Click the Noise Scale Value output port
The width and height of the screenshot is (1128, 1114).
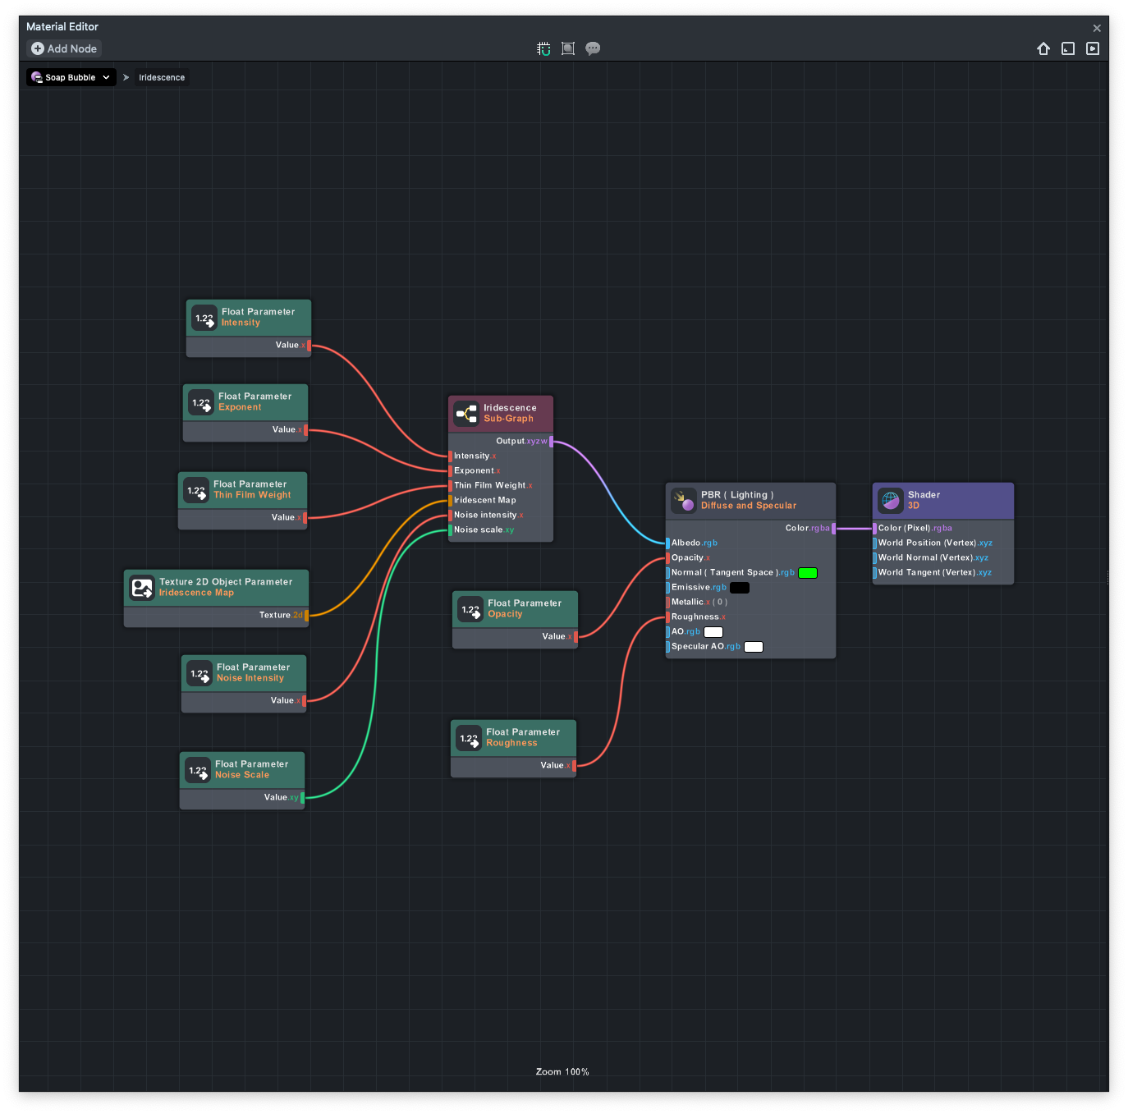(x=302, y=798)
